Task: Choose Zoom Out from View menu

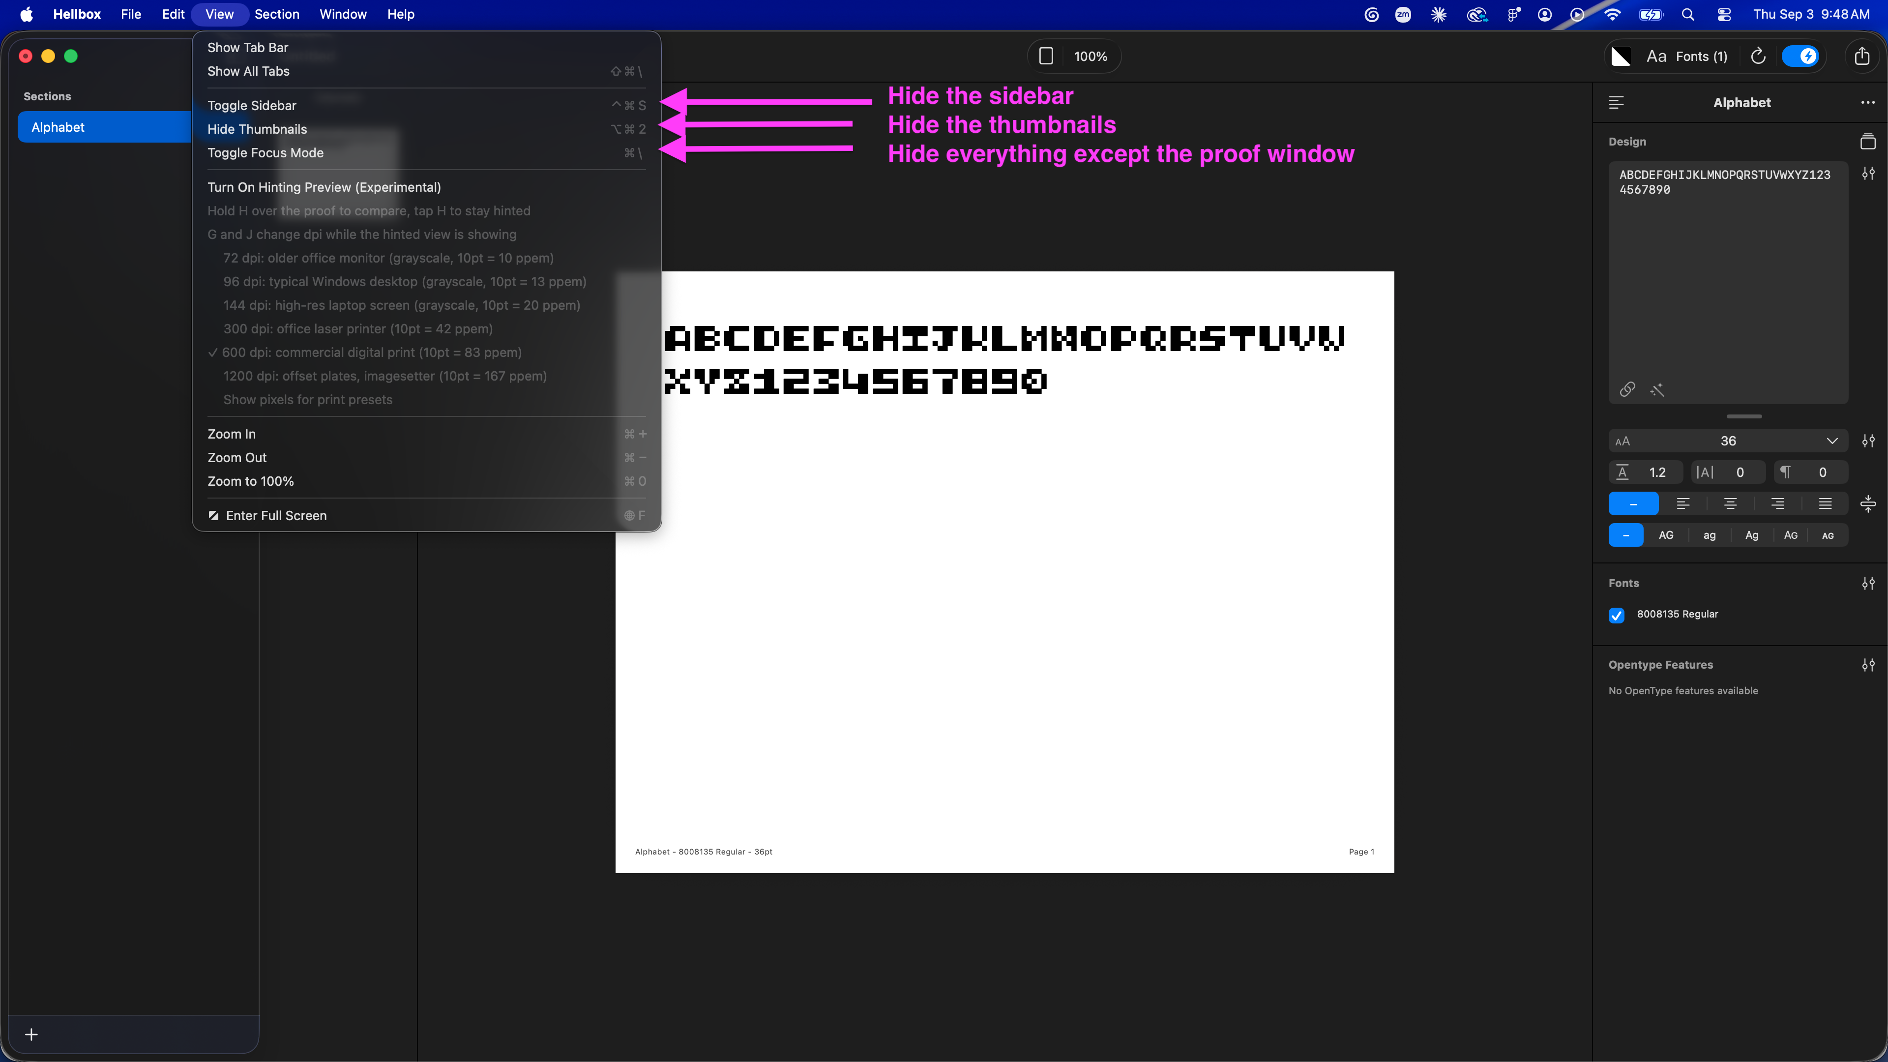Action: click(427, 457)
